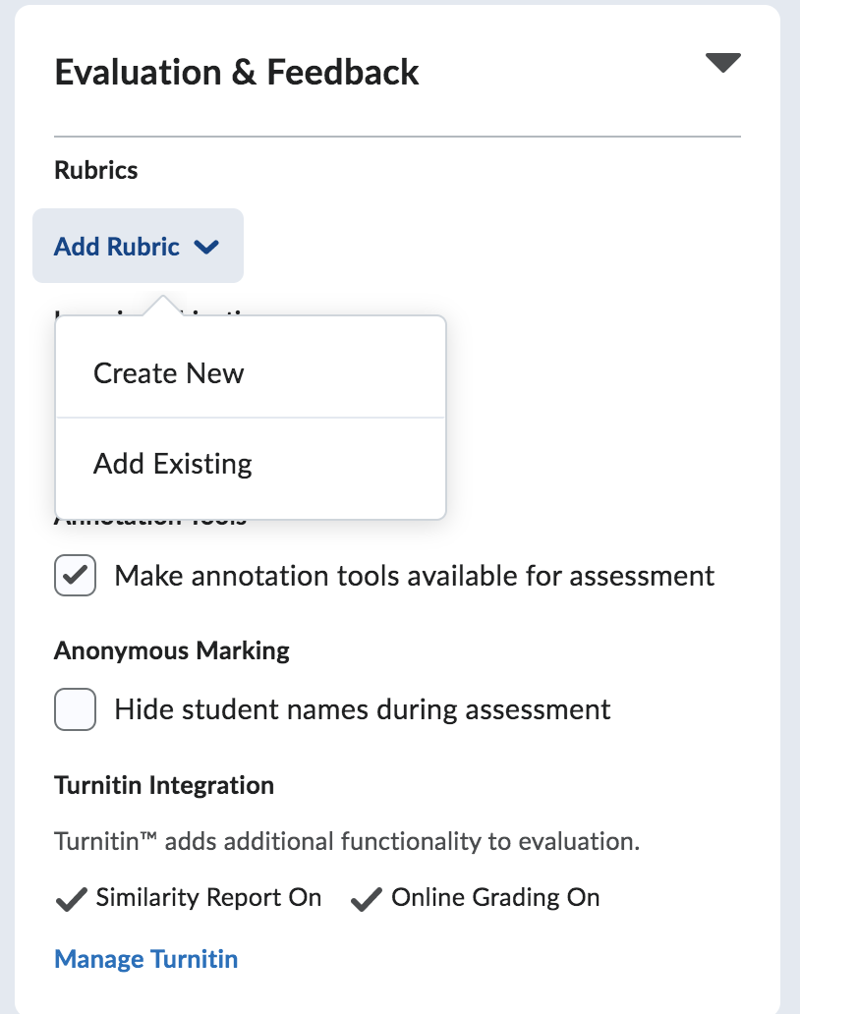Select 'Create New' from the rubric menu

(x=167, y=373)
